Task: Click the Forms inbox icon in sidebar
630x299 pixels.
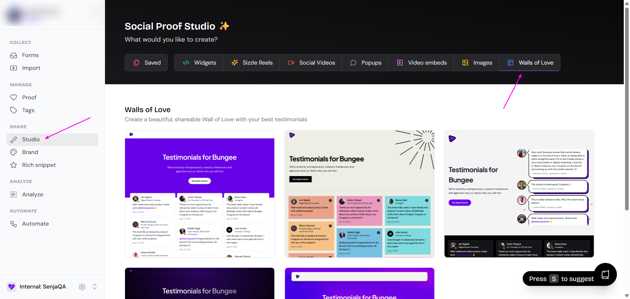Action: pyautogui.click(x=13, y=55)
